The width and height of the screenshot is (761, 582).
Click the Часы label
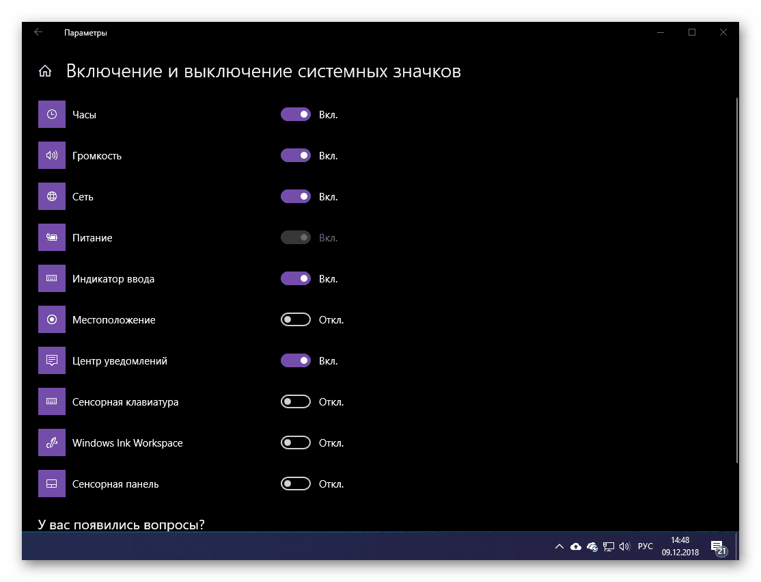tap(85, 115)
